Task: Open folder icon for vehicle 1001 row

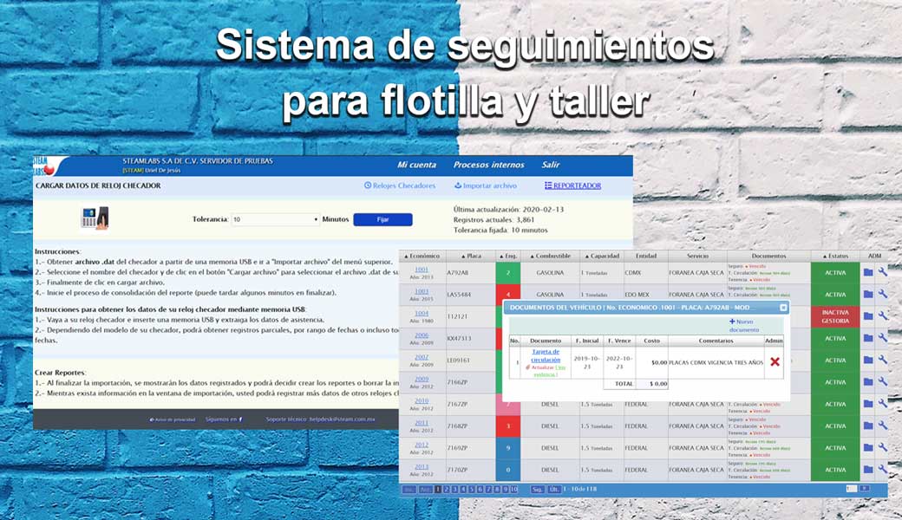Action: pyautogui.click(x=868, y=272)
